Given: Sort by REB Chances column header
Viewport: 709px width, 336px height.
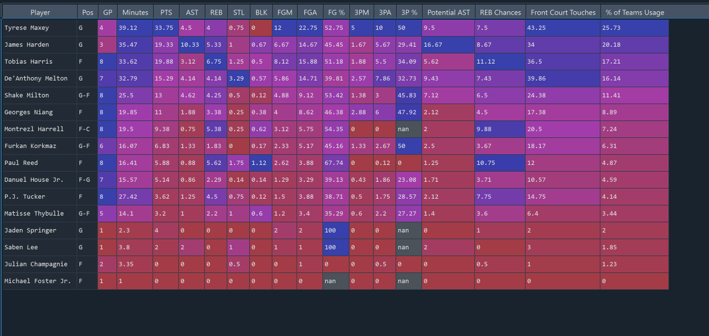Looking at the screenshot, I should [x=500, y=12].
